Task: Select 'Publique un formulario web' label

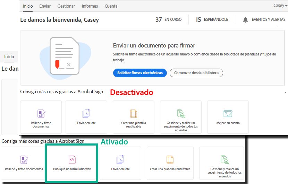Action: [72, 169]
